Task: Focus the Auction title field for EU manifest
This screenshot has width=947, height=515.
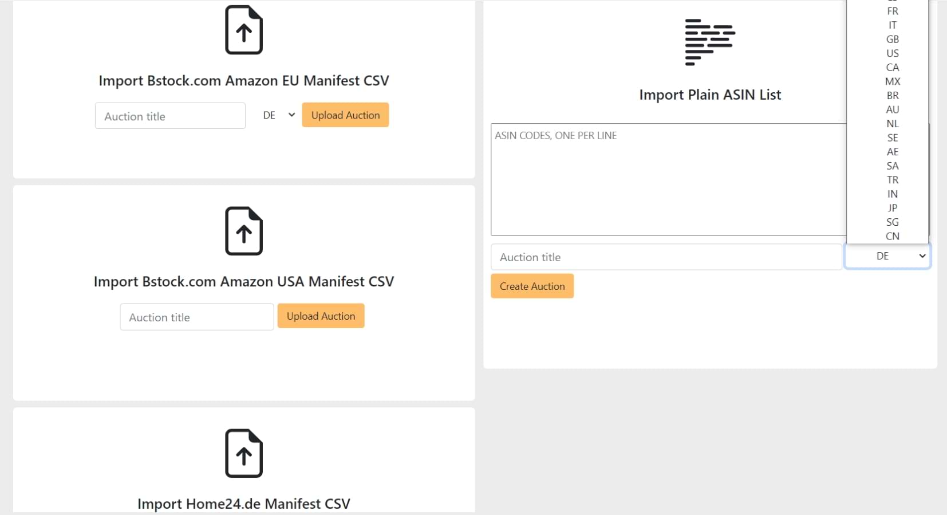Action: coord(170,116)
